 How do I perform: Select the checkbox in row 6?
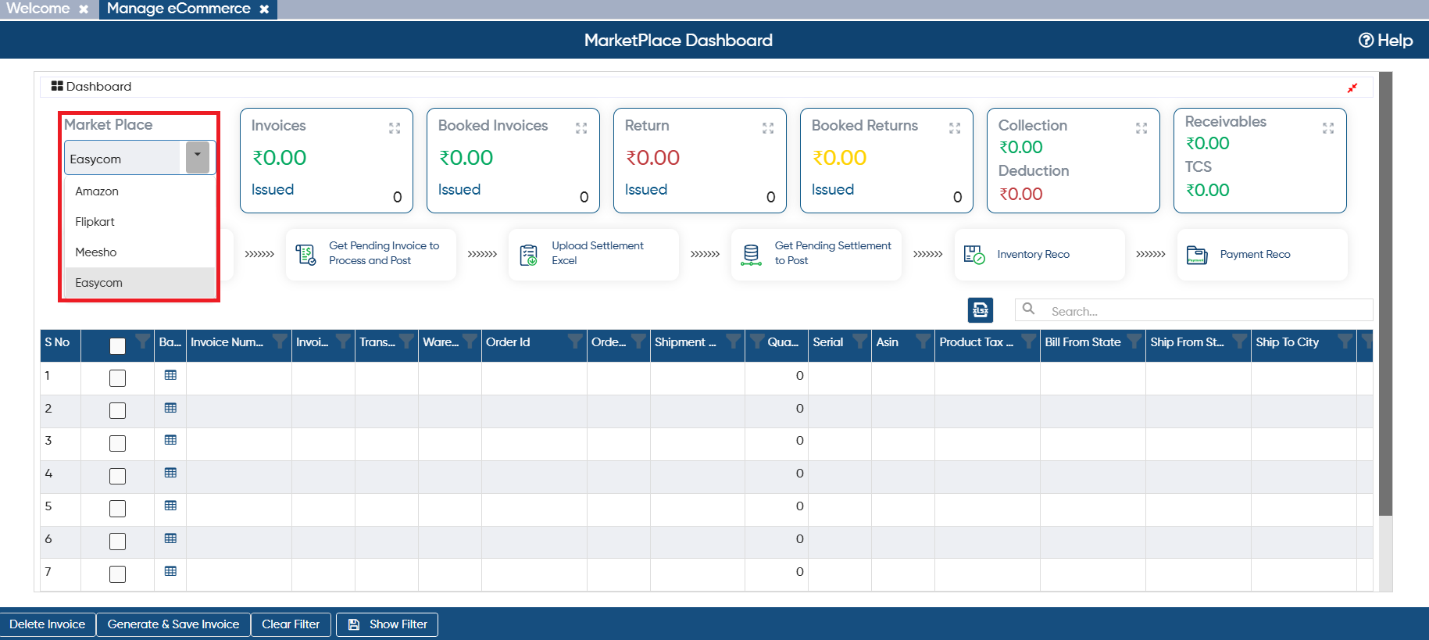click(x=117, y=541)
